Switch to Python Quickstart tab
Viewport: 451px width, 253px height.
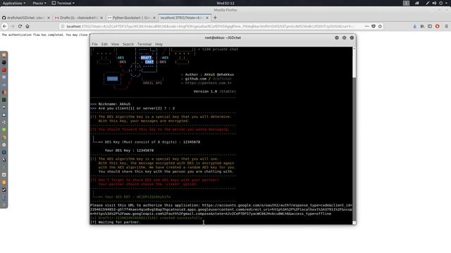tap(132, 18)
